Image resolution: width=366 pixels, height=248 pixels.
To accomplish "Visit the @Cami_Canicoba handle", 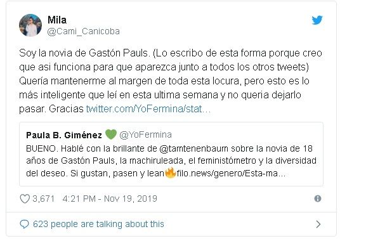I will pyautogui.click(x=83, y=31).
